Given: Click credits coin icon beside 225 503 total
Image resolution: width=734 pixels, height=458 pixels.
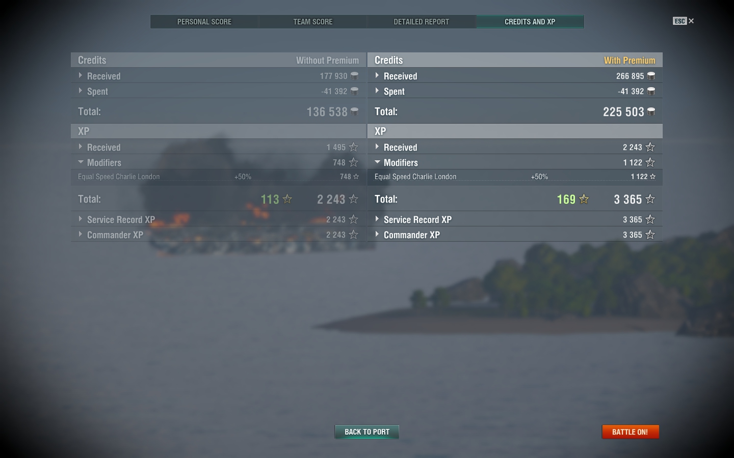Looking at the screenshot, I should click(x=651, y=111).
